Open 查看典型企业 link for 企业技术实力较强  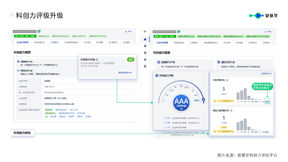coord(193,118)
